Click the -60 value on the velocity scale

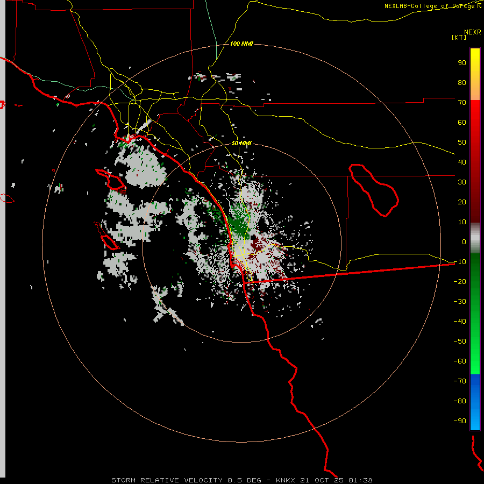(460, 361)
